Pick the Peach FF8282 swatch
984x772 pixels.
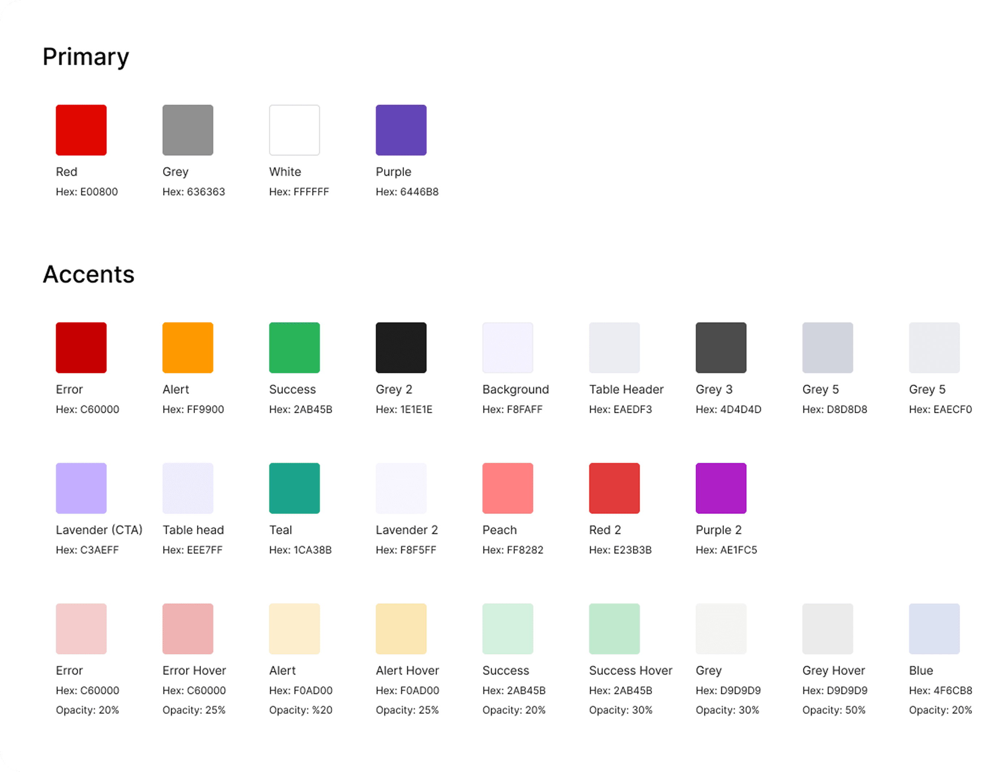(507, 488)
